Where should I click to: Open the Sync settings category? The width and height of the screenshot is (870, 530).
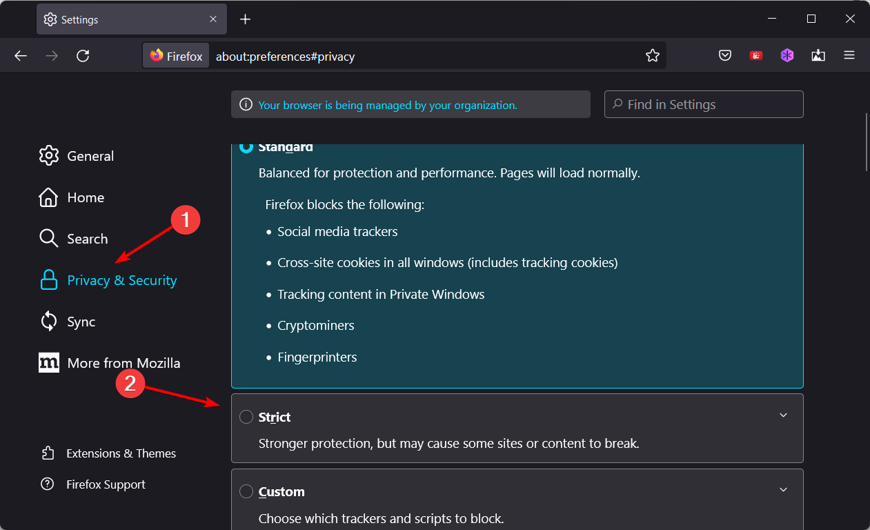pyautogui.click(x=67, y=322)
